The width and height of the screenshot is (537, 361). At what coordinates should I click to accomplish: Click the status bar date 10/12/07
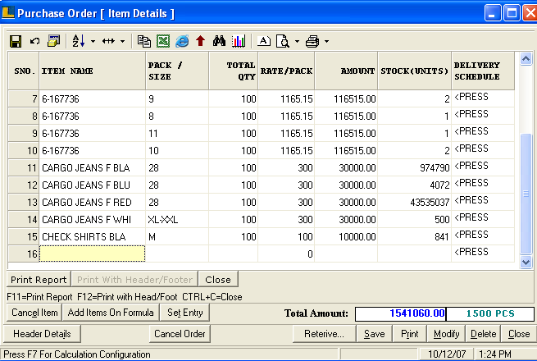[x=447, y=354]
